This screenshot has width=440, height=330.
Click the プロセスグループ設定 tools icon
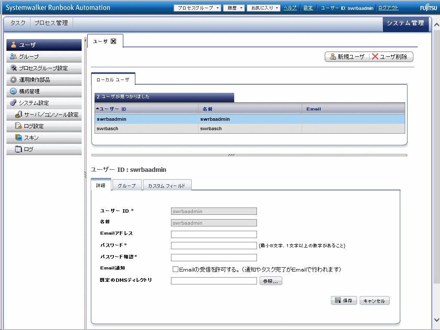click(x=13, y=68)
